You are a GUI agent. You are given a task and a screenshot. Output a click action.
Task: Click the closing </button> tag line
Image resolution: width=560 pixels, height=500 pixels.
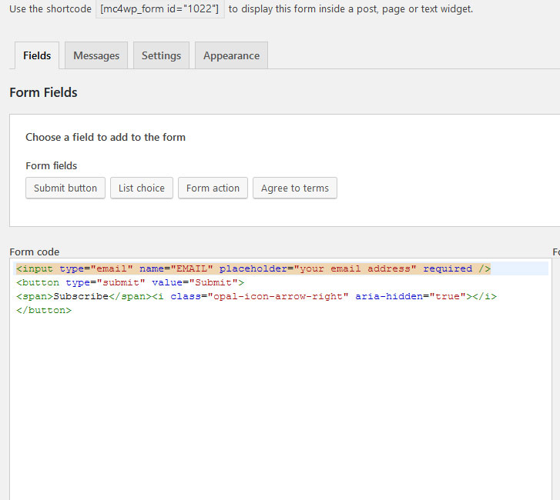click(43, 310)
